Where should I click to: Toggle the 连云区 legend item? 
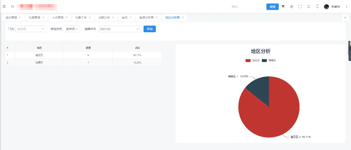coord(252,60)
